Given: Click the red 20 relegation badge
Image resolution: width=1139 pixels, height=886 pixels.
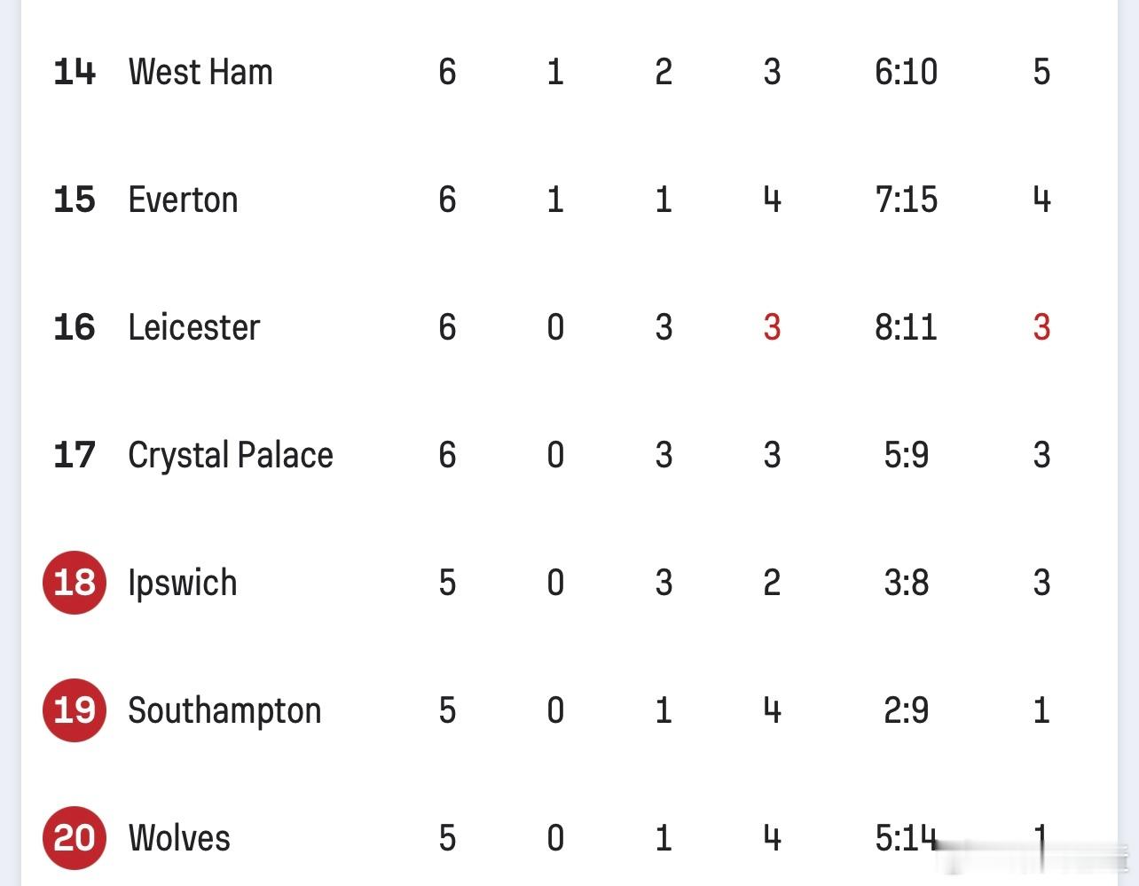Looking at the screenshot, I should coord(75,838).
